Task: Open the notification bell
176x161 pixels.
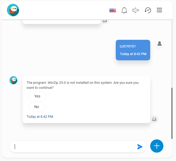Action: (x=124, y=10)
